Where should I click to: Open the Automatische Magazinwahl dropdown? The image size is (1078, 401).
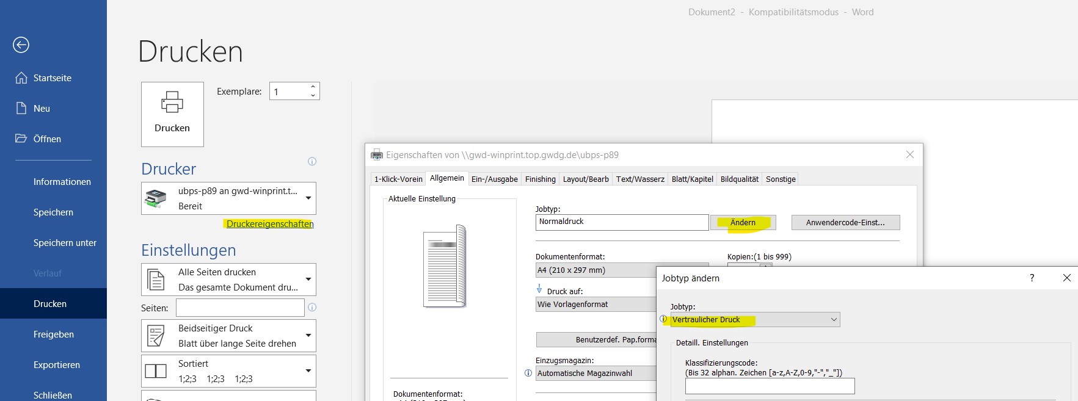click(596, 374)
